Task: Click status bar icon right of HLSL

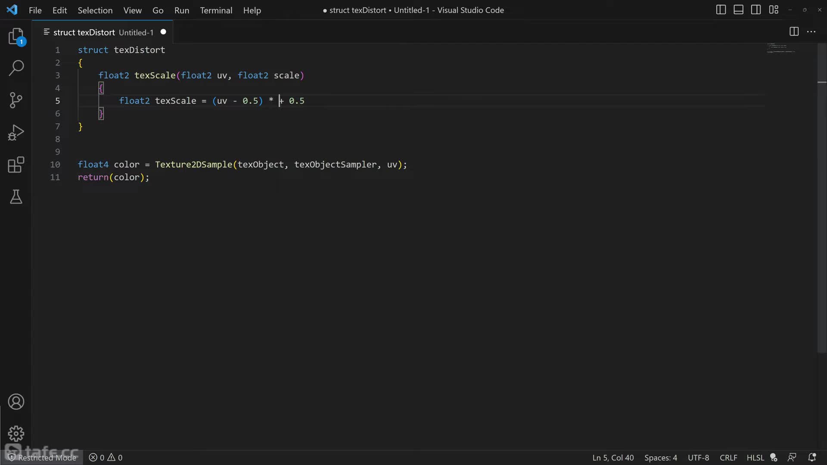Action: coord(774,458)
